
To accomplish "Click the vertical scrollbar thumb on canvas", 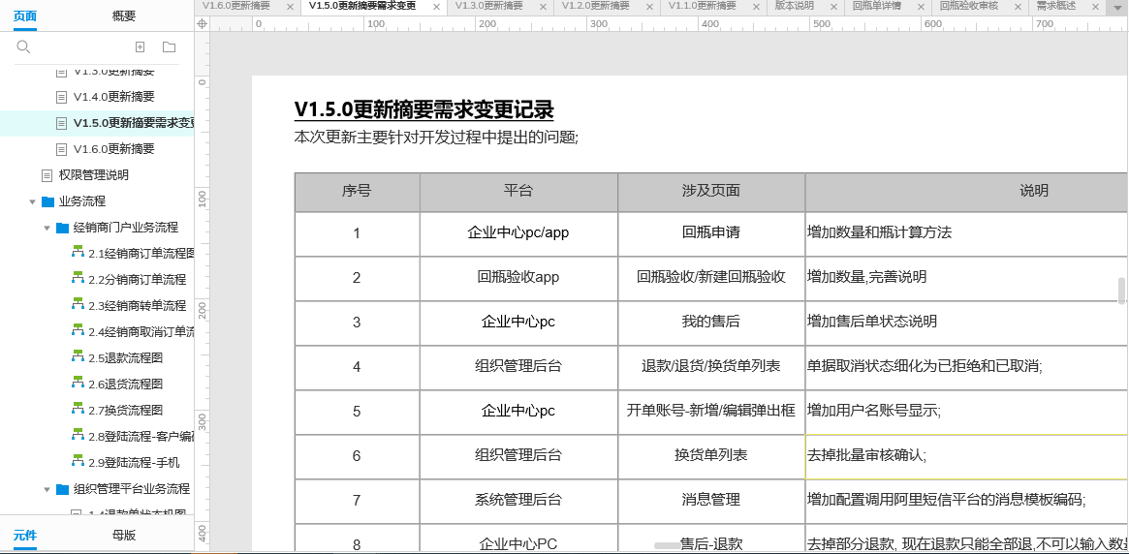I will pyautogui.click(x=1121, y=291).
